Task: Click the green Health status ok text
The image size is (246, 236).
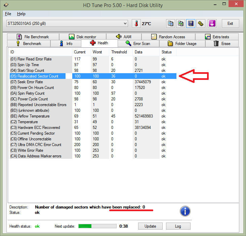Action: tap(37, 226)
